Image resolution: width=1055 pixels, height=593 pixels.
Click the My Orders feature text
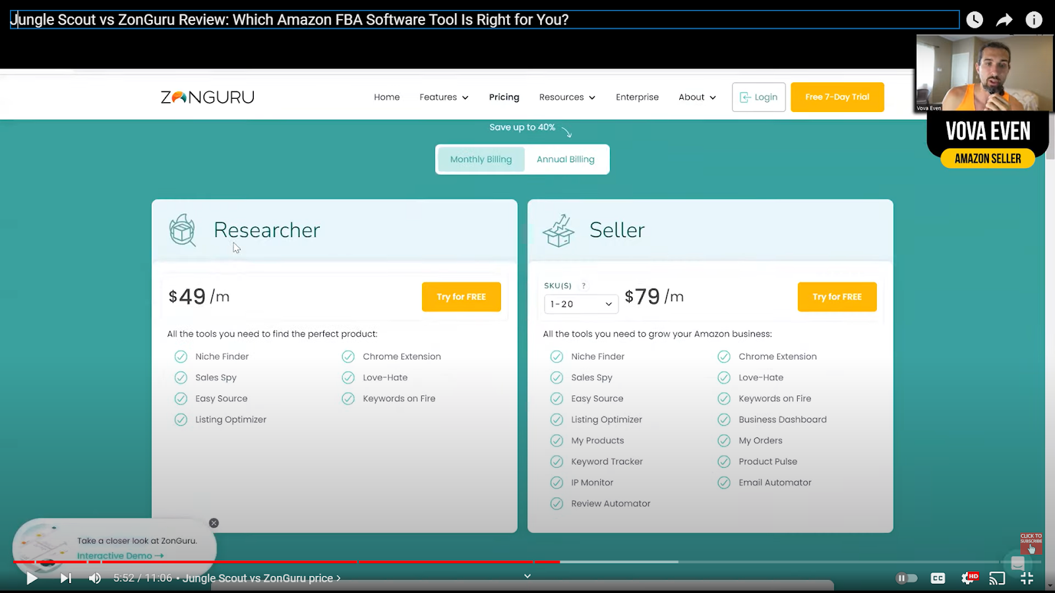(760, 441)
